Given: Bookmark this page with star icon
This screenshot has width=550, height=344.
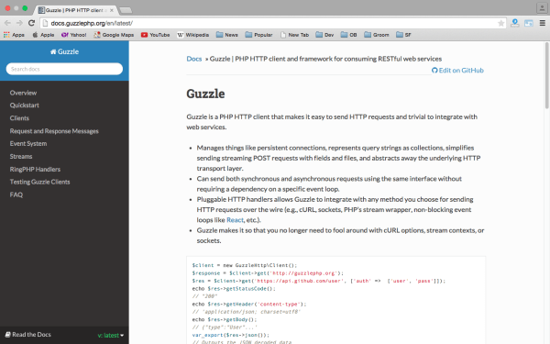Looking at the screenshot, I should point(500,23).
